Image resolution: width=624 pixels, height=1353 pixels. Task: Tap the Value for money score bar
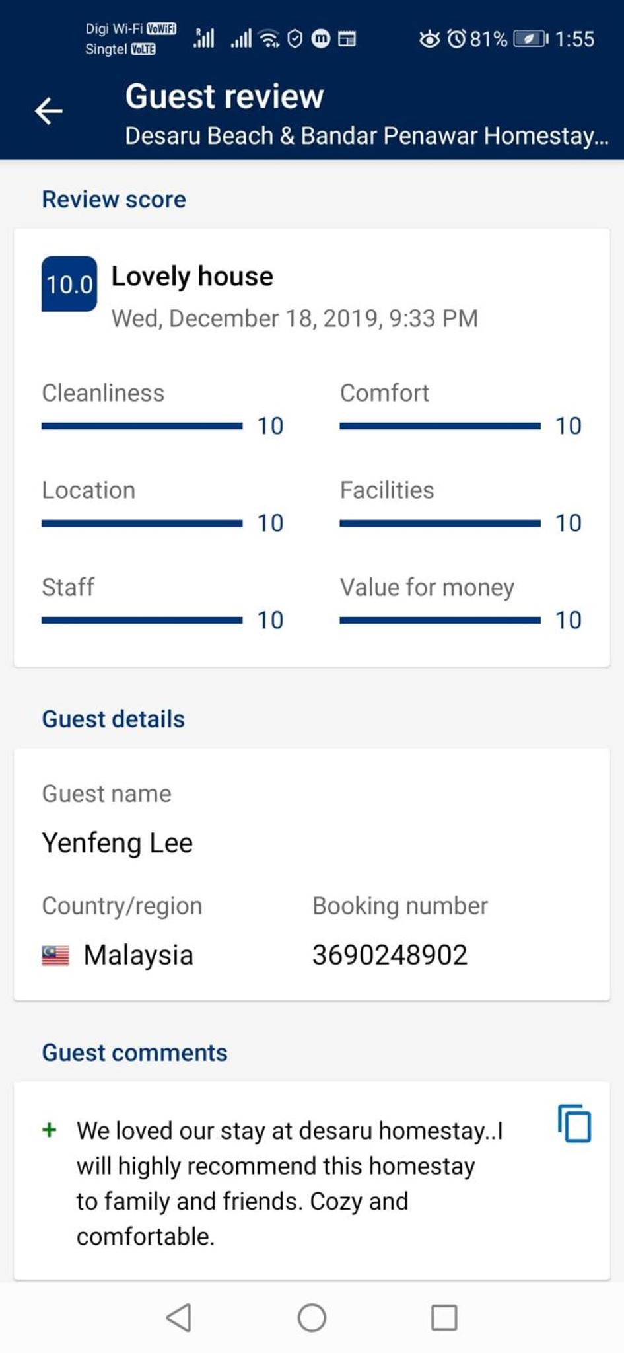(x=440, y=620)
